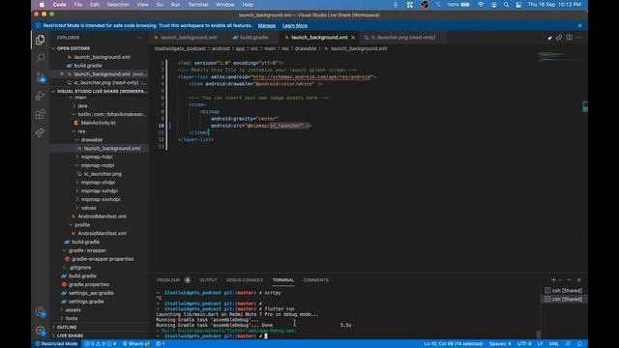The image size is (619, 348).
Task: Open the Explorer view in activity bar
Action: pos(40,40)
